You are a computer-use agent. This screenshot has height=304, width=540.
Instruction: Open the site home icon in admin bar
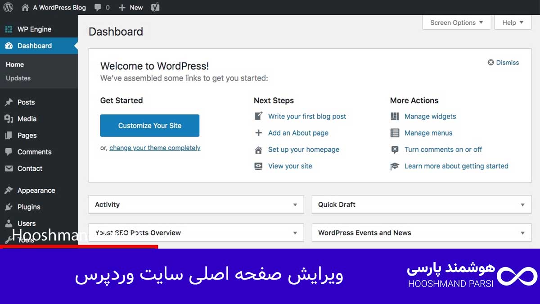(x=25, y=8)
